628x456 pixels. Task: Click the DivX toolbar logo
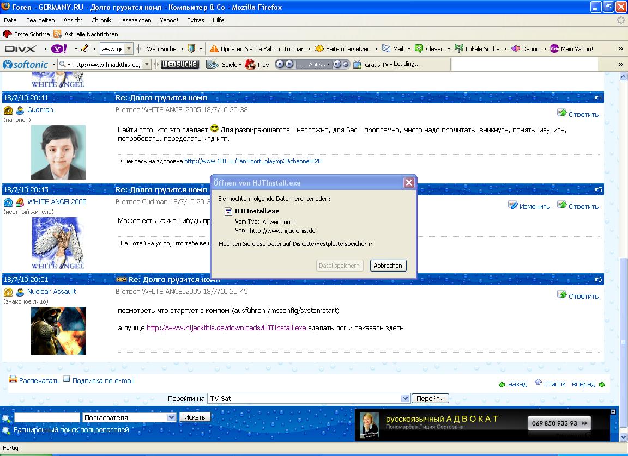[x=20, y=49]
